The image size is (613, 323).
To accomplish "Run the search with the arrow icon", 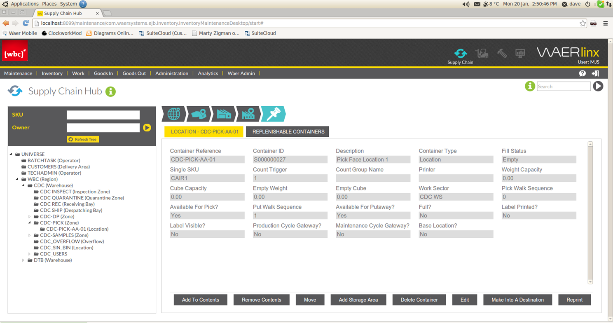I will pos(598,86).
